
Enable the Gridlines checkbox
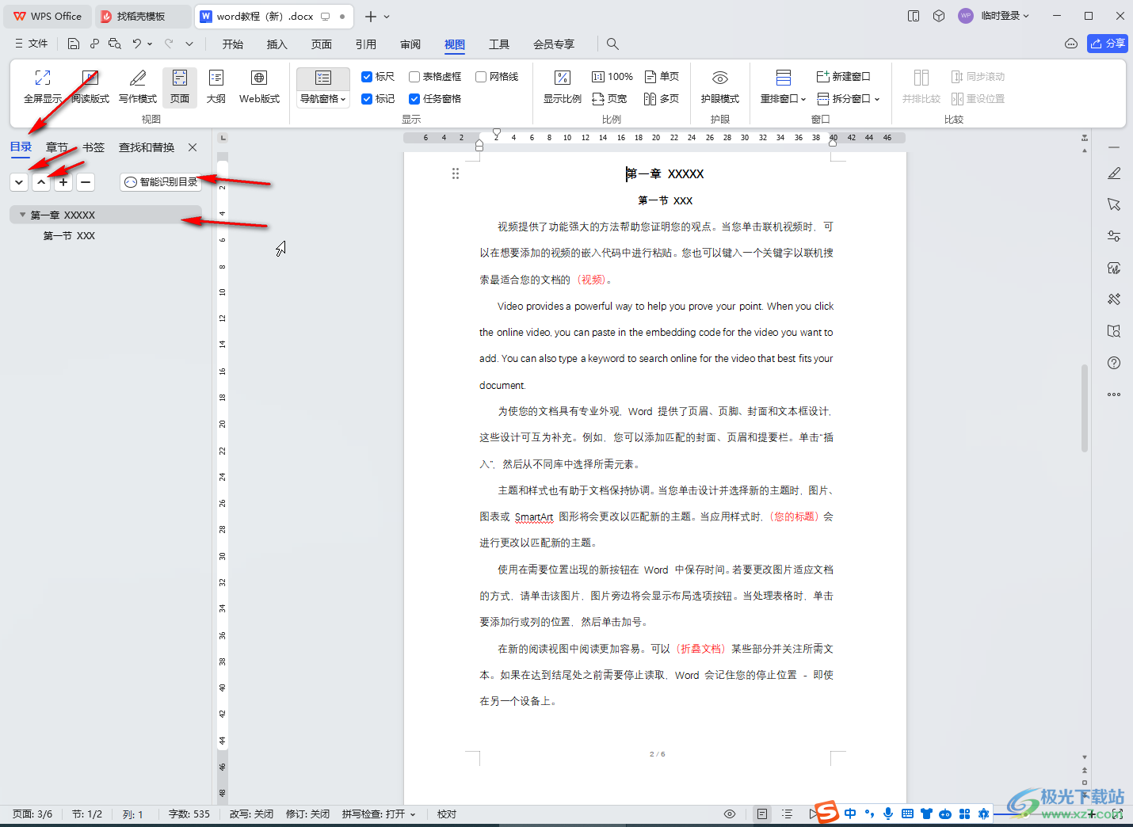point(481,77)
